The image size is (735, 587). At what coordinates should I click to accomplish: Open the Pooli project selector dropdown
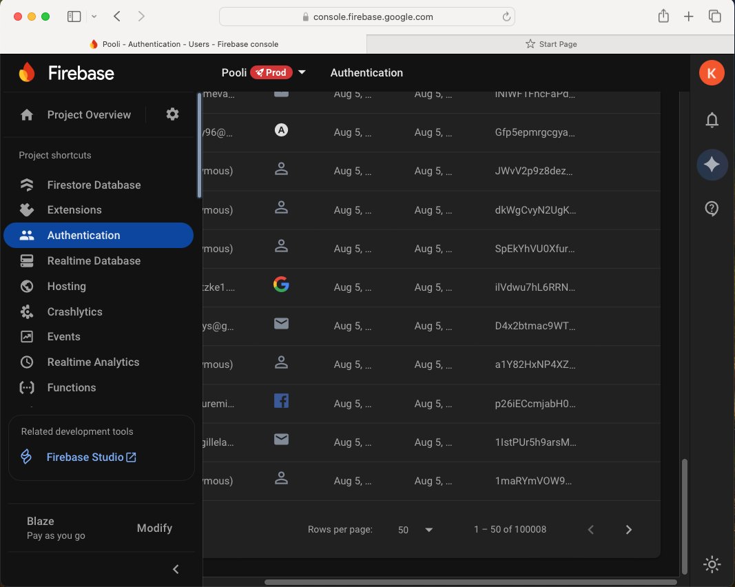pos(302,72)
